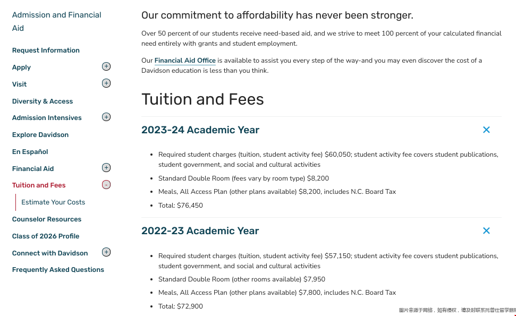Expand the Apply submenu plus icon
This screenshot has height=316, width=516.
pyautogui.click(x=106, y=66)
